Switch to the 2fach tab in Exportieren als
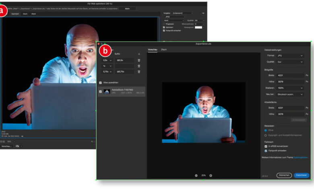The image size is (314, 189). 164,49
